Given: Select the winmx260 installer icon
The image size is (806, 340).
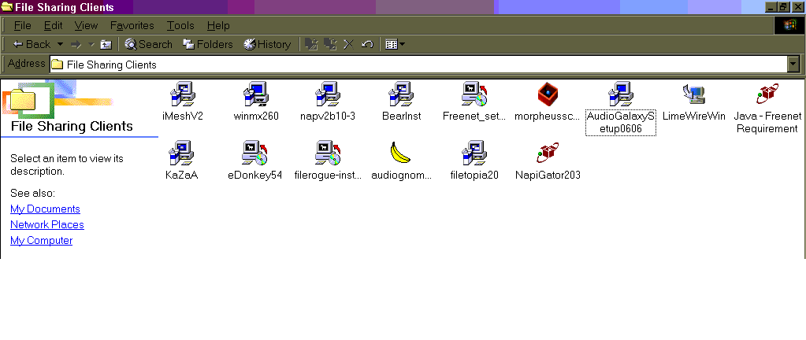Looking at the screenshot, I should click(256, 94).
